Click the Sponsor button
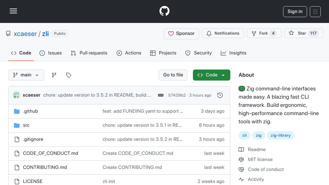This screenshot has height=185, width=329. [x=181, y=34]
